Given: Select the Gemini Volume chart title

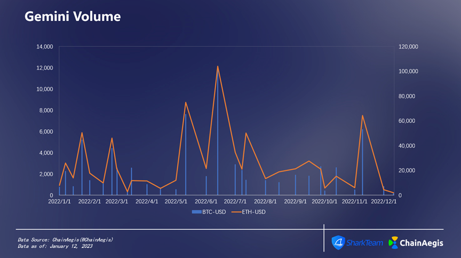Looking at the screenshot, I should click(x=73, y=17).
